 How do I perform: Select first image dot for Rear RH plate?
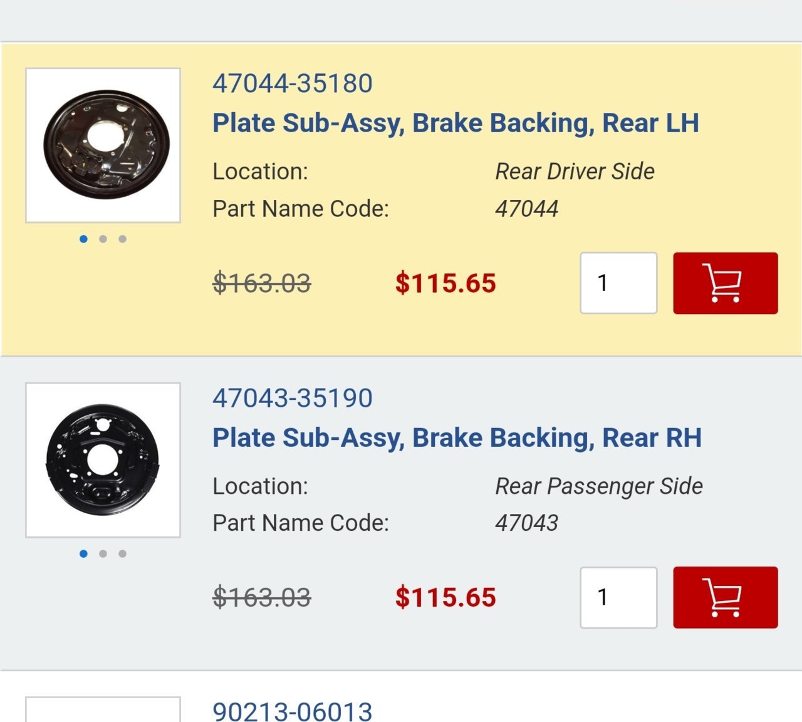pos(83,553)
